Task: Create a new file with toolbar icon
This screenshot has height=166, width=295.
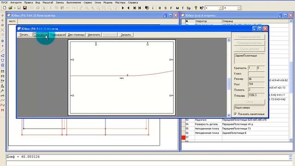Action: tap(5, 8)
